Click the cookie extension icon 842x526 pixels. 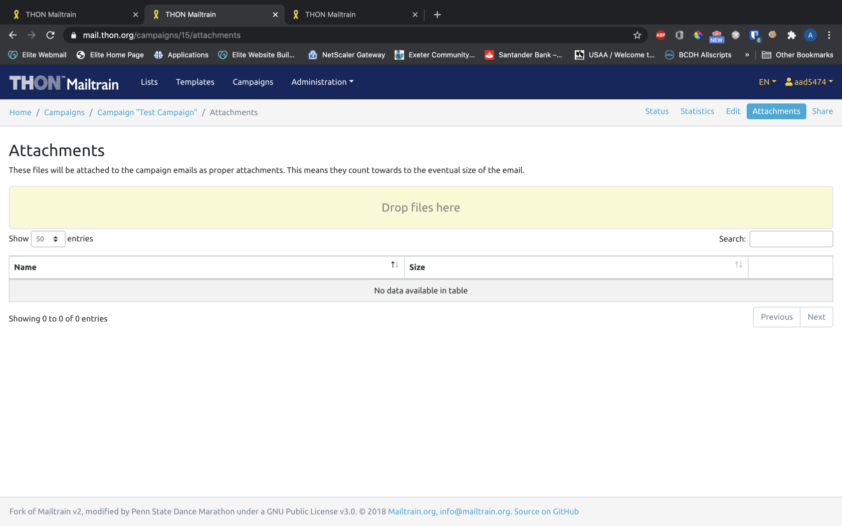point(772,35)
